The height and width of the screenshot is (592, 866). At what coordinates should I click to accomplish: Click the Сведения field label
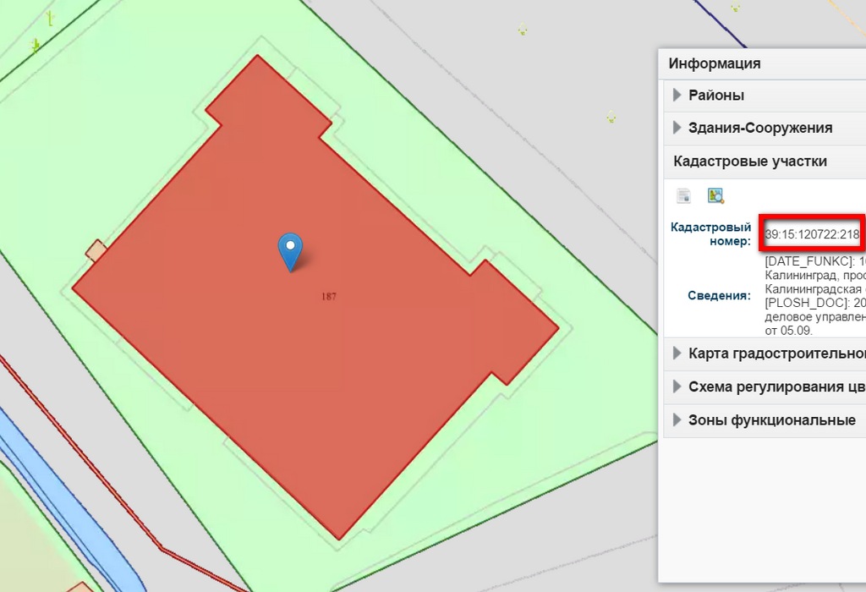[x=719, y=296]
